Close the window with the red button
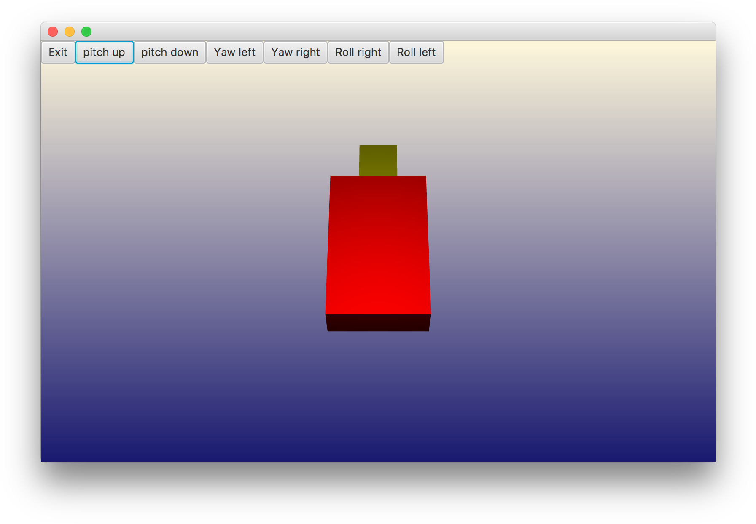Image resolution: width=756 pixels, height=524 pixels. coord(53,32)
